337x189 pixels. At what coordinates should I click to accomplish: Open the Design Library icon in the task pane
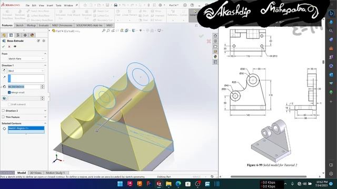point(215,41)
